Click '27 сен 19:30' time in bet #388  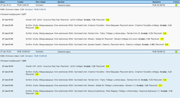pyautogui.click(x=7, y=66)
